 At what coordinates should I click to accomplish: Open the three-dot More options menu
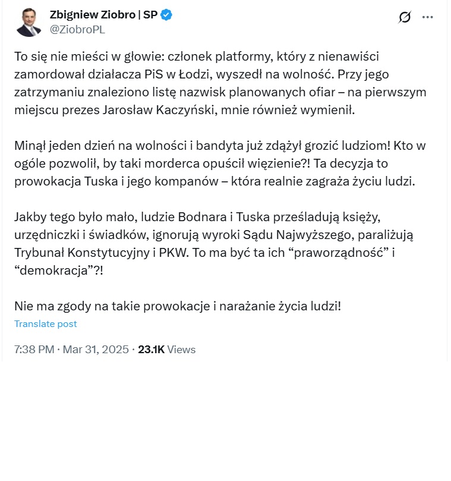[x=427, y=17]
